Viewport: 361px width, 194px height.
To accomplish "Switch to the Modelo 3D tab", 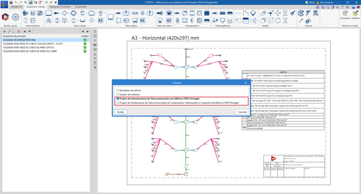I will tap(17, 7).
